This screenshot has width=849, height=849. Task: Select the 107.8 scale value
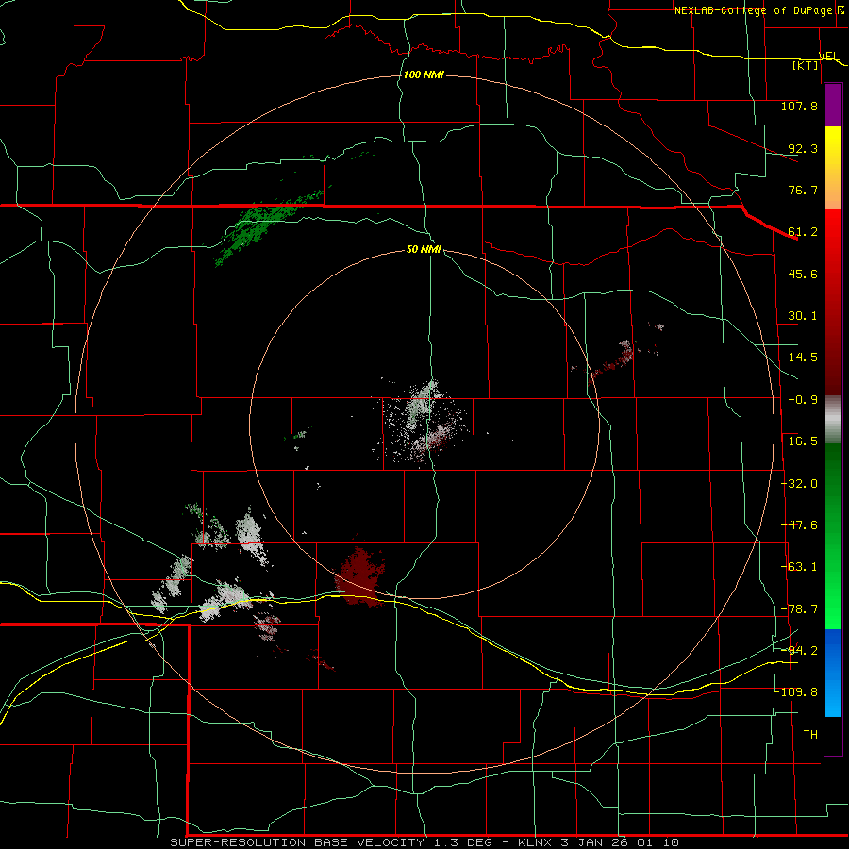(x=799, y=106)
